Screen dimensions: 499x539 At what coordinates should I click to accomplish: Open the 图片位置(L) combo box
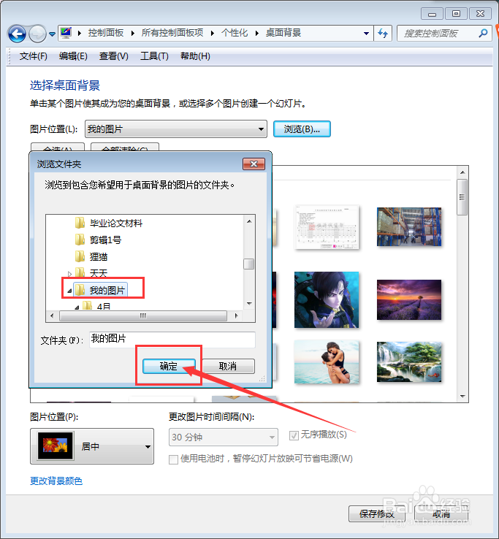(176, 129)
